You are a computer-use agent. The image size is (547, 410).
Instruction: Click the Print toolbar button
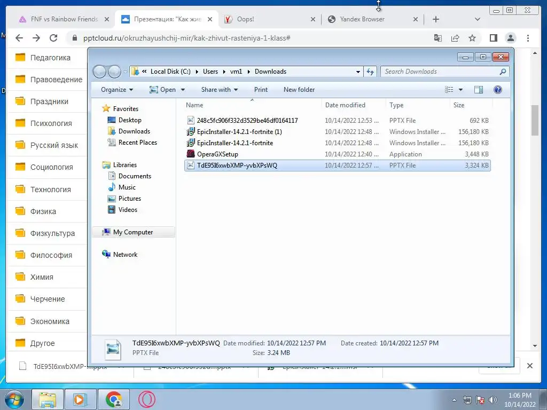tap(261, 90)
